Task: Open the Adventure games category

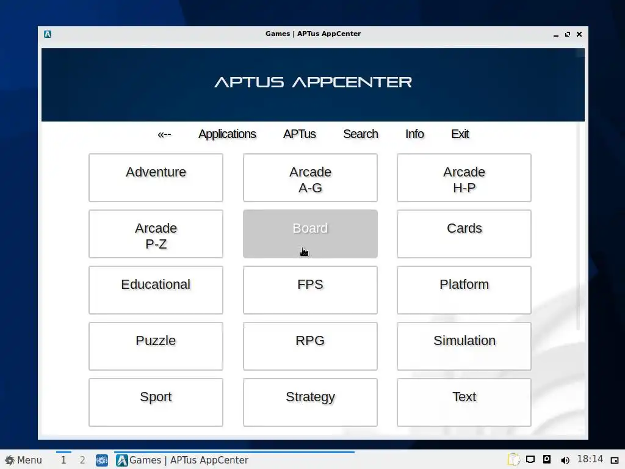Action: pyautogui.click(x=156, y=178)
